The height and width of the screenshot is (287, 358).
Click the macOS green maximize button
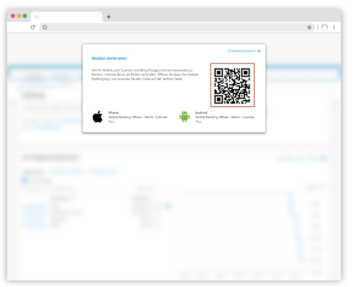coord(25,16)
